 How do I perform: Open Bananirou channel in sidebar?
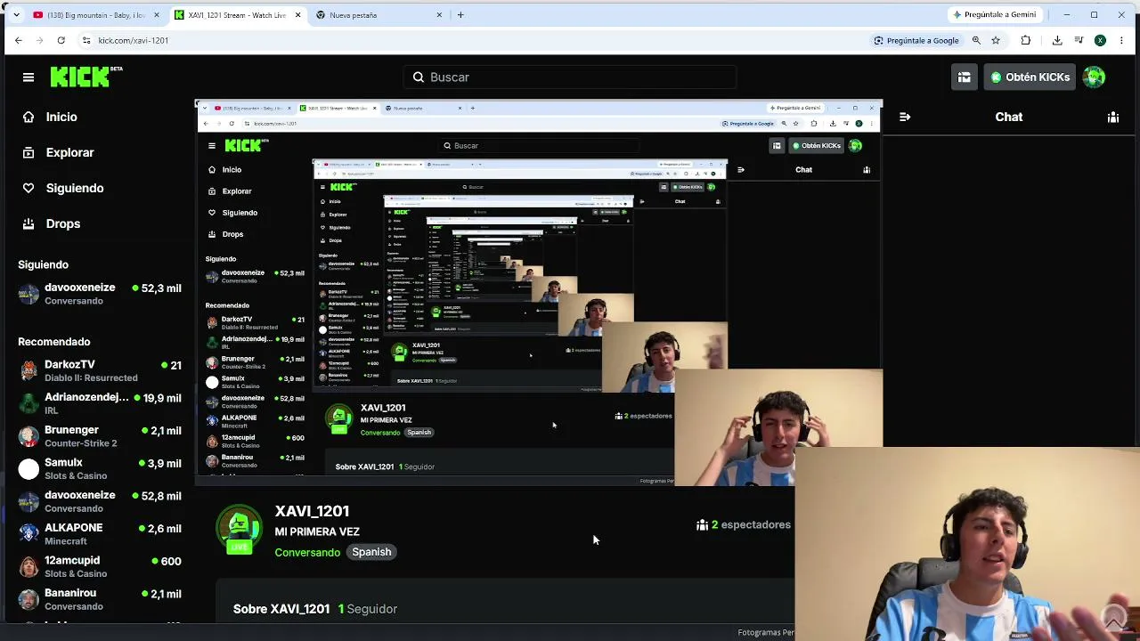coord(100,599)
